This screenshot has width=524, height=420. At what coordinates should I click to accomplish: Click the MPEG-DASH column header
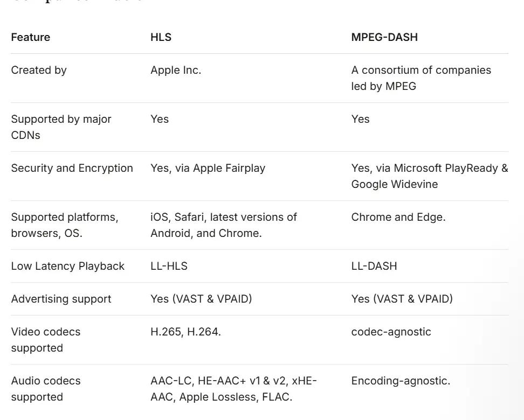point(384,37)
